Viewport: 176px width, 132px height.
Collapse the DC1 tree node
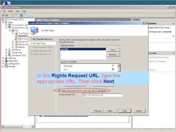[10, 31]
